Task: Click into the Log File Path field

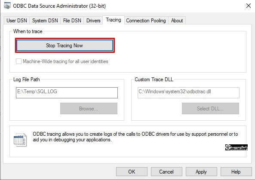Action: point(67,93)
